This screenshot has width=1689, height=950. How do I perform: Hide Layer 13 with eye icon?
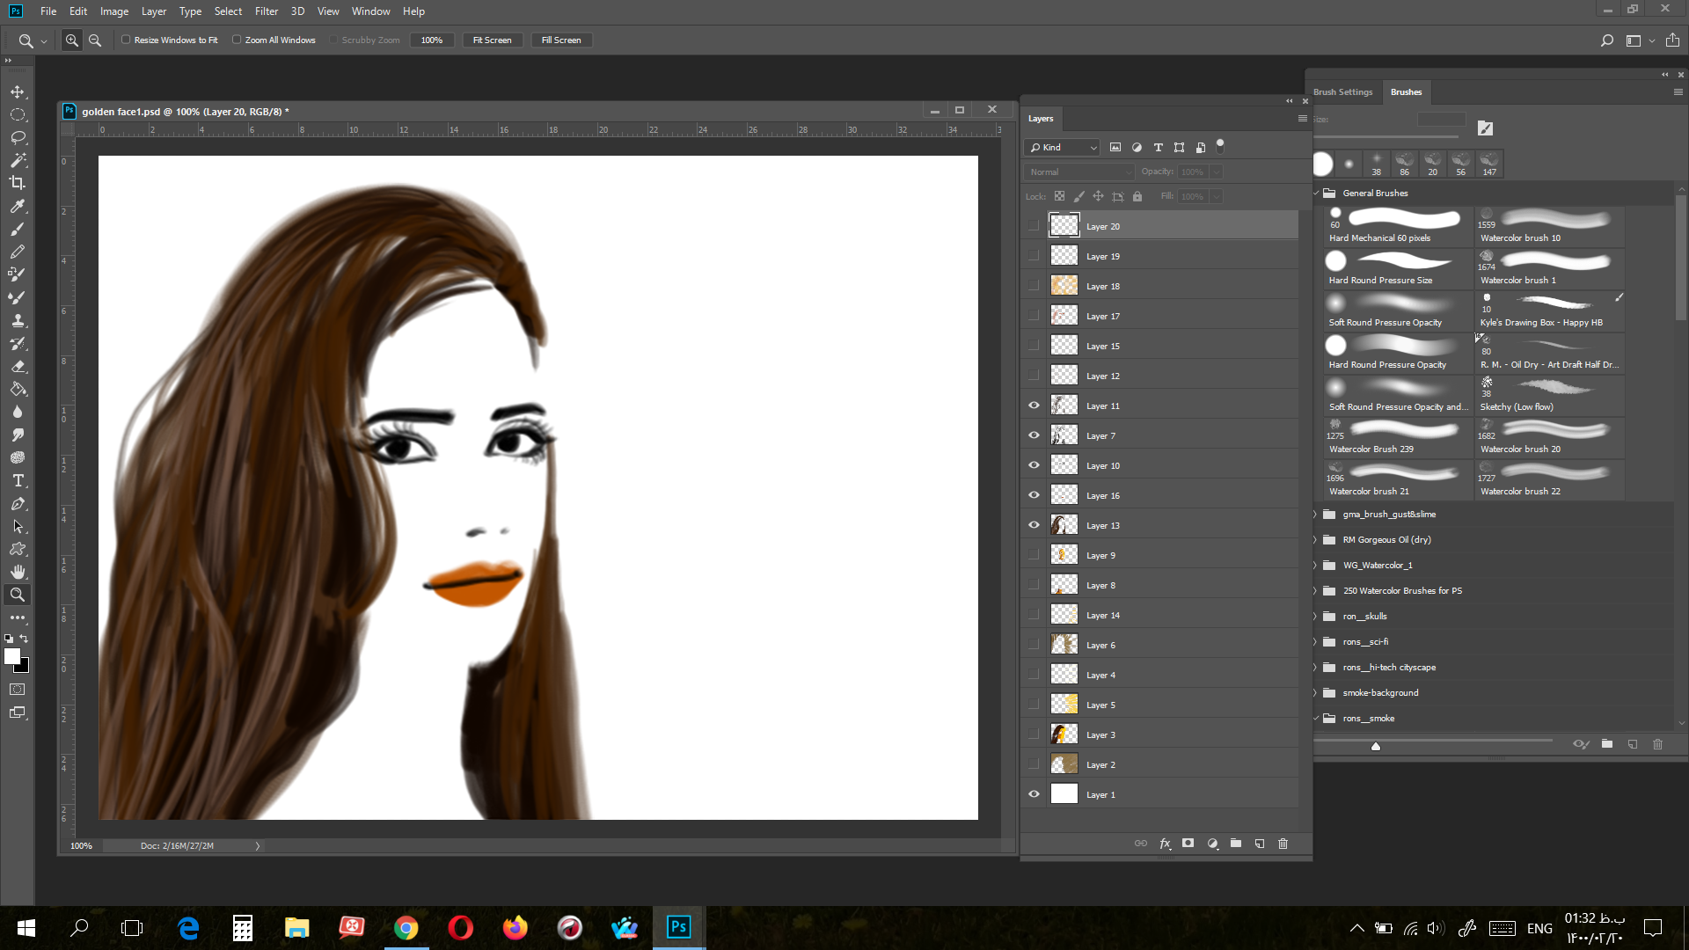point(1034,525)
